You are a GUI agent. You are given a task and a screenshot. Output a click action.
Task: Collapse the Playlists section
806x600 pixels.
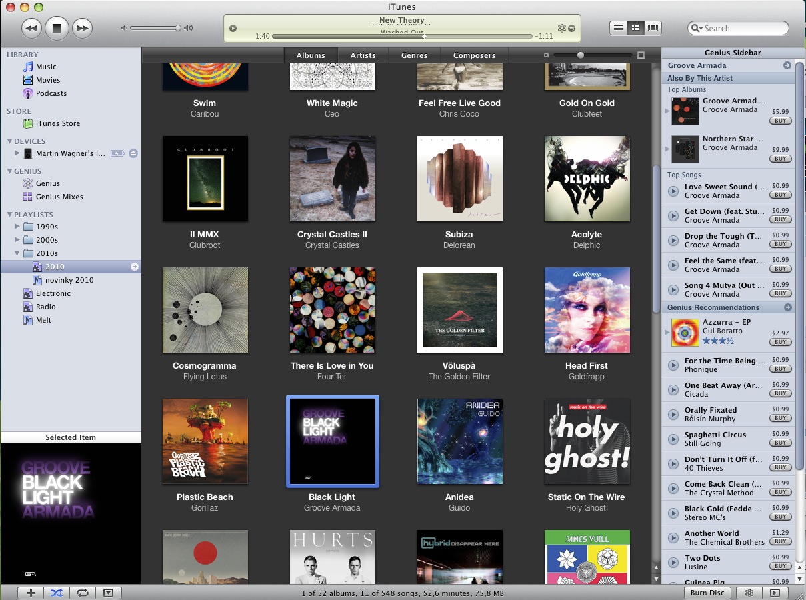10,215
